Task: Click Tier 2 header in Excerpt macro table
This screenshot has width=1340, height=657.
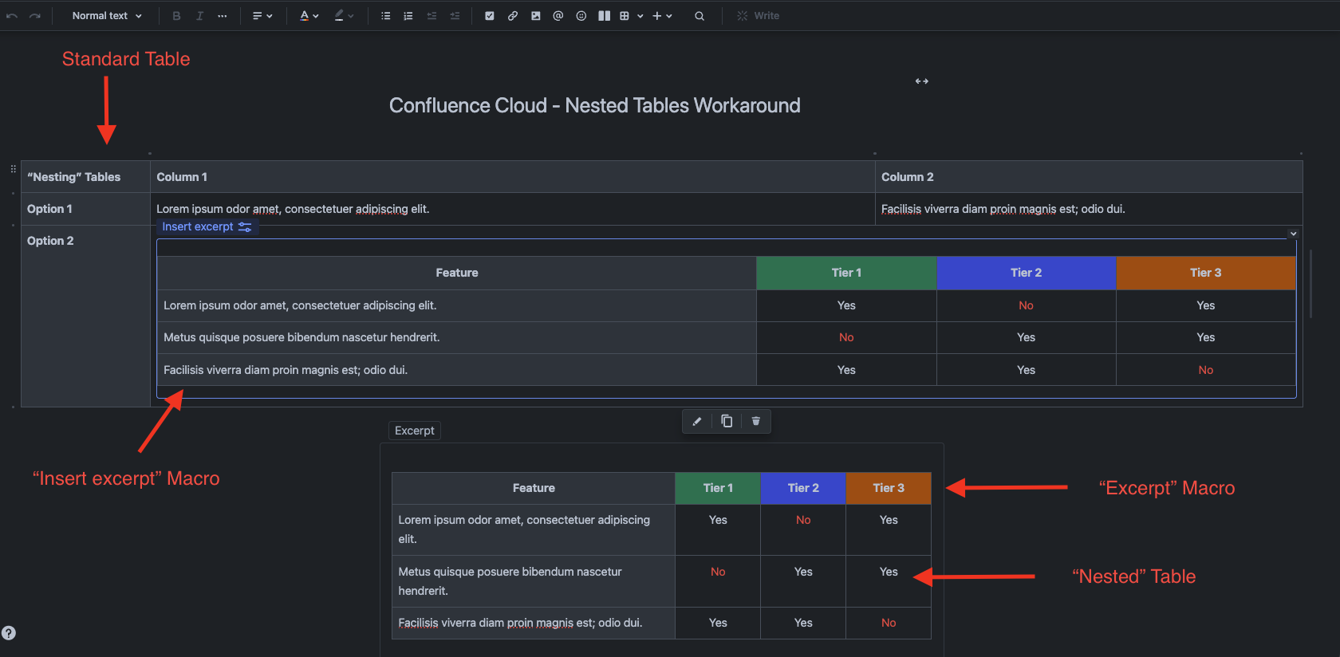Action: click(x=803, y=488)
